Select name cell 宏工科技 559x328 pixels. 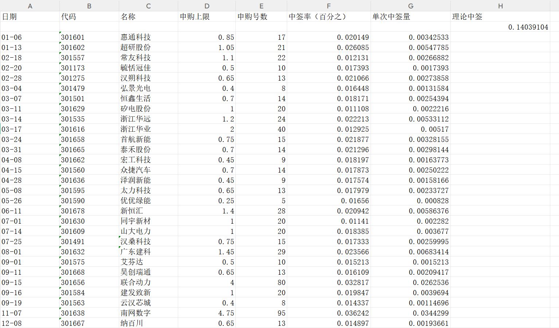[148, 159]
